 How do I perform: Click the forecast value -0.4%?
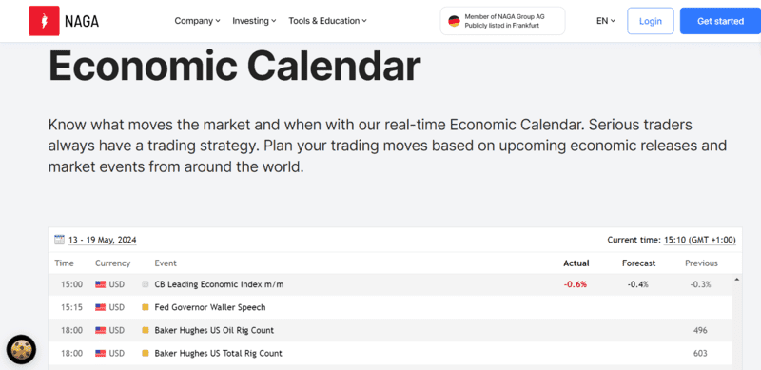tap(637, 284)
